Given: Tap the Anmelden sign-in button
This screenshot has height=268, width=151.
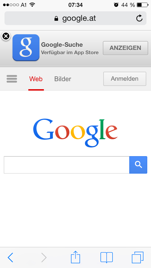Looking at the screenshot, I should click(x=125, y=79).
